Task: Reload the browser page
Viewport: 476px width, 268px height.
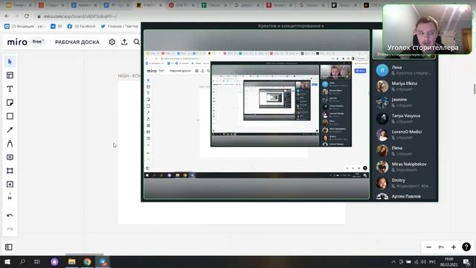Action: click(27, 16)
